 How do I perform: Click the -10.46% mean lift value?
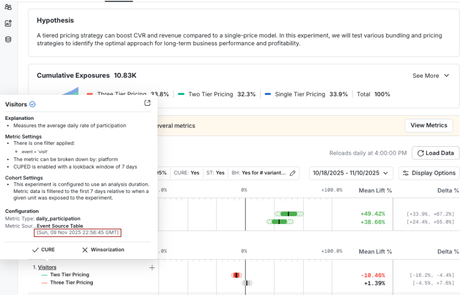[373, 275]
